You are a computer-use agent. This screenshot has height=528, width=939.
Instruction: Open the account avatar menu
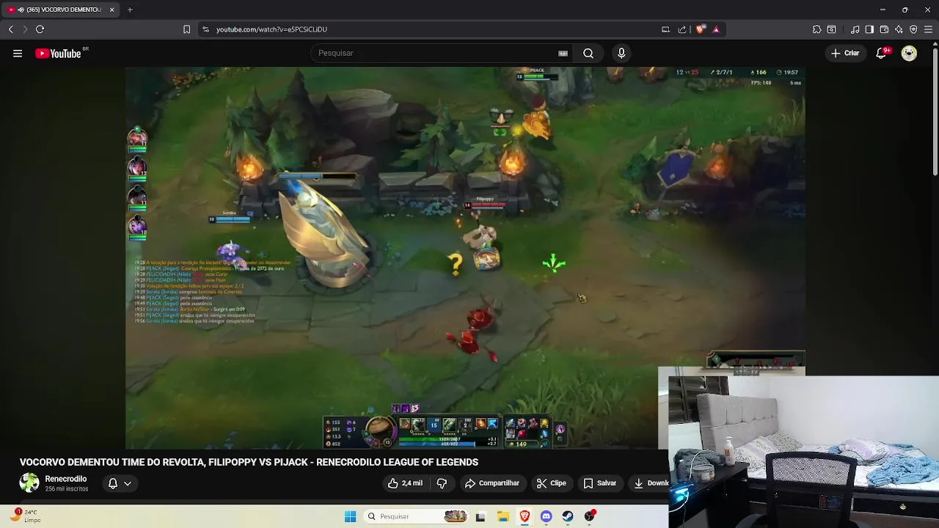[x=909, y=53]
